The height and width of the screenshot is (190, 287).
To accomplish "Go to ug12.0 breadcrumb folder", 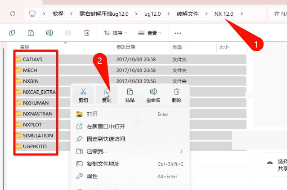I will pos(152,14).
